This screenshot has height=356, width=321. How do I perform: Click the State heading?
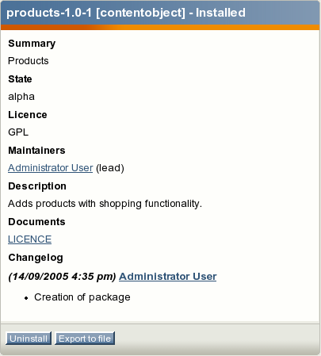[20, 79]
